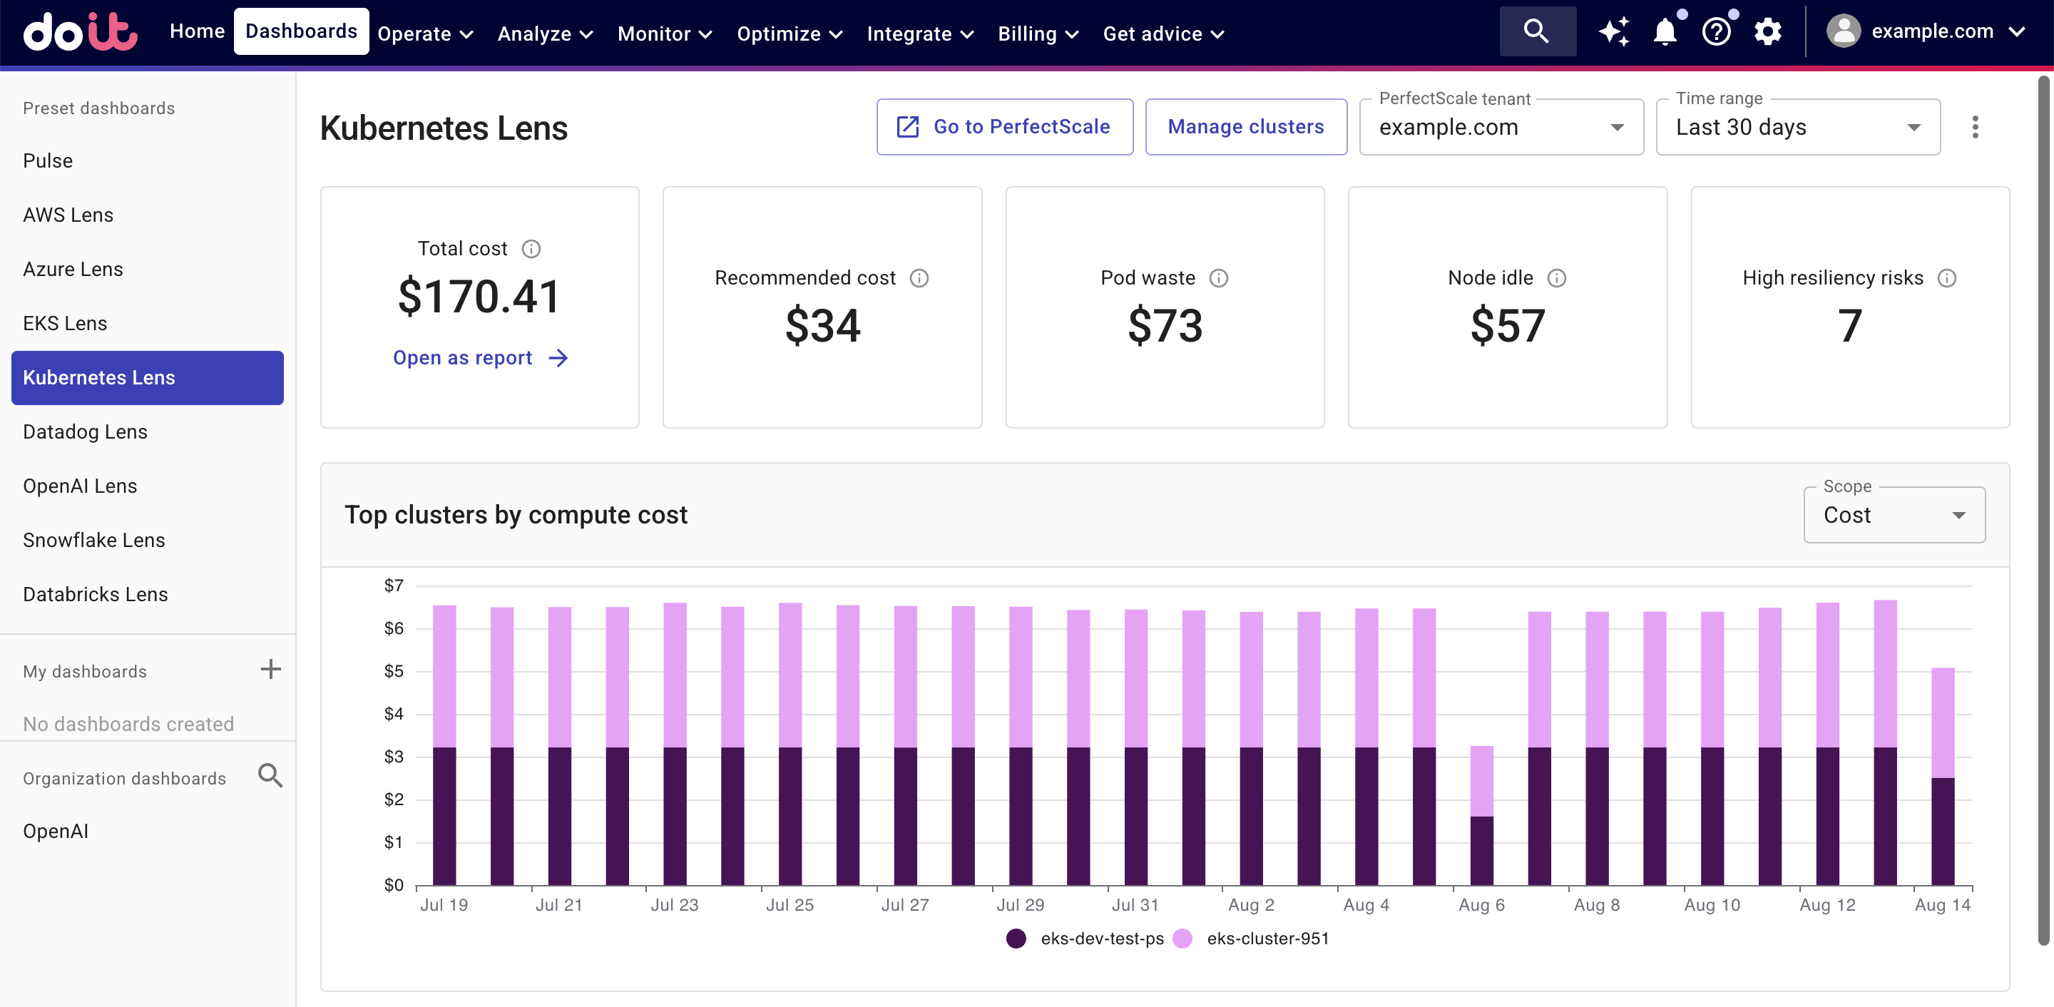Open the settings gear icon

(1768, 32)
